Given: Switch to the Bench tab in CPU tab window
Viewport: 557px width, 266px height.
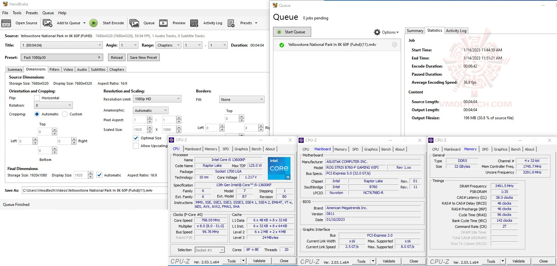Looking at the screenshot, I should [x=257, y=149].
